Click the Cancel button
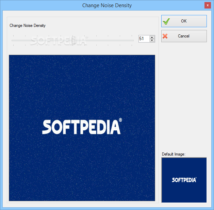This screenshot has width=214, height=210. 184,36
